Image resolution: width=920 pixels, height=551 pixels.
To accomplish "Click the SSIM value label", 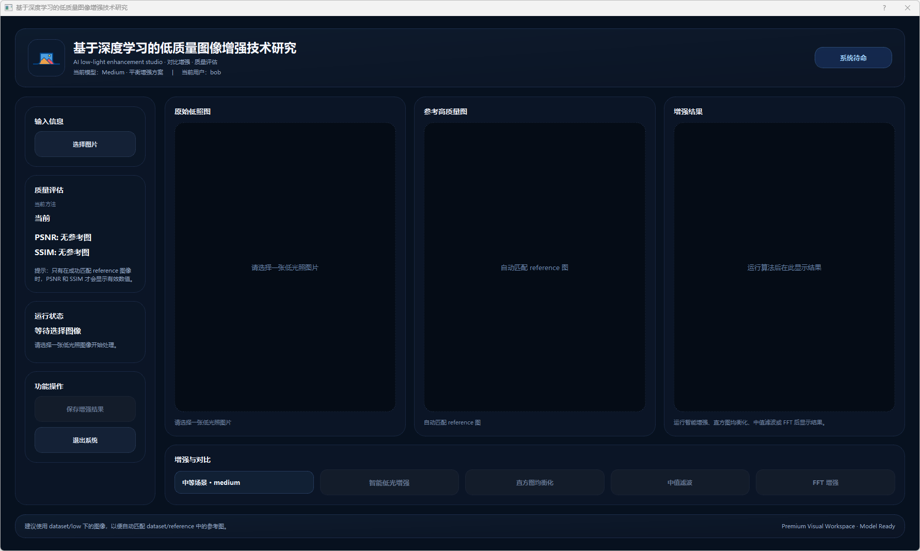I will pyautogui.click(x=62, y=253).
